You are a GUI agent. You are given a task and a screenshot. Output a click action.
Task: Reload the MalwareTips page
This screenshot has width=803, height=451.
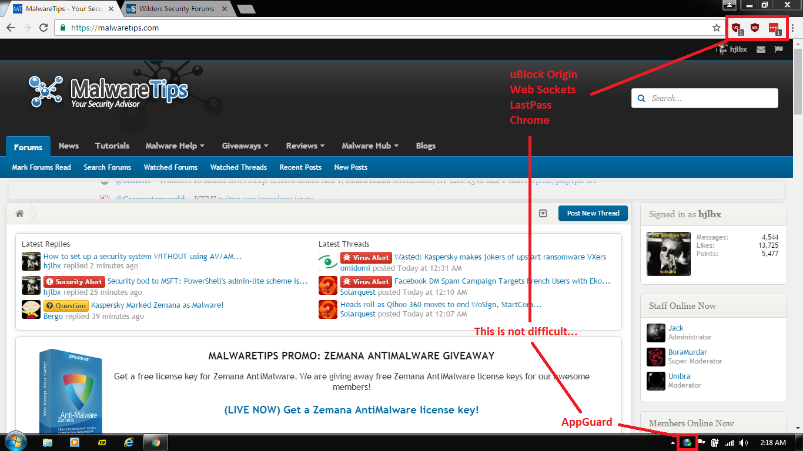[43, 28]
